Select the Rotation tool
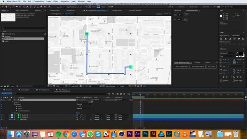The width and height of the screenshot is (247, 139). click(x=14, y=7)
